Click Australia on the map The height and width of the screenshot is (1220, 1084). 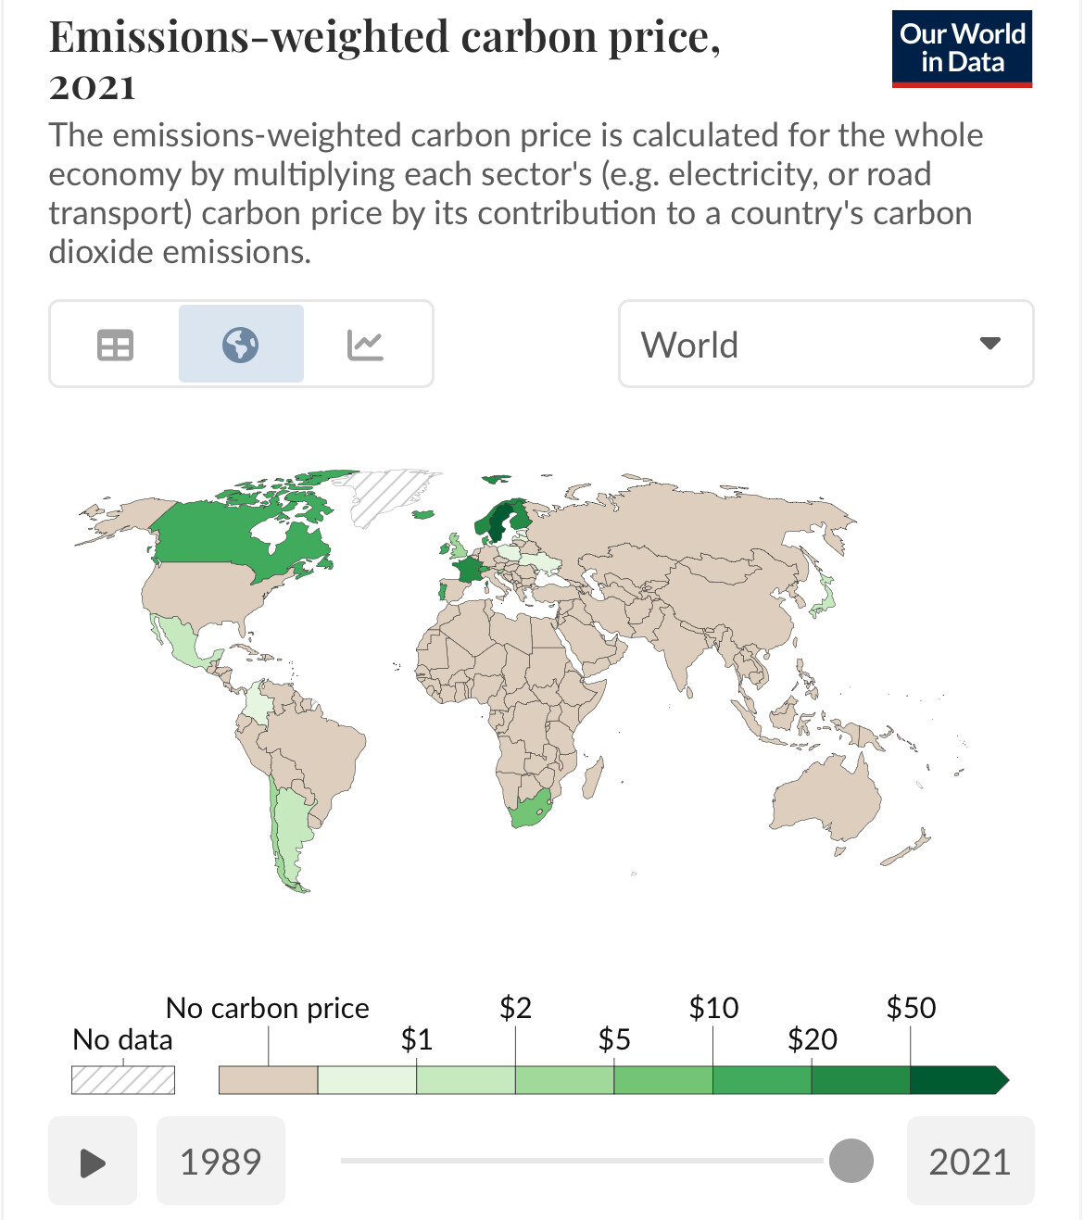[x=825, y=799]
